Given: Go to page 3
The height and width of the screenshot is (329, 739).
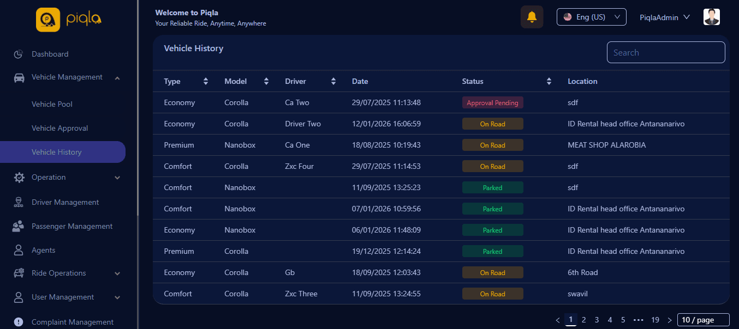Looking at the screenshot, I should [x=597, y=320].
